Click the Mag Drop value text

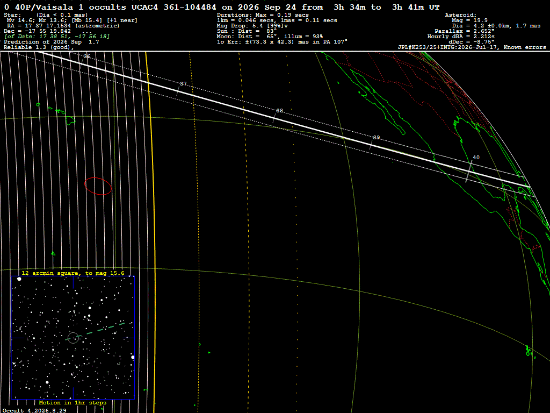252,26
